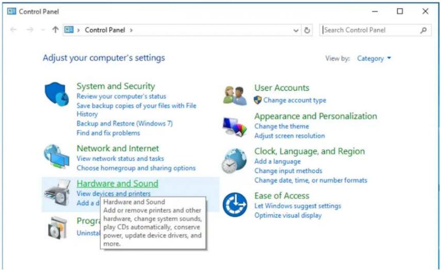Click the Control Panel icon in the address bar
Viewport: 441px width, 270px height.
coord(69,30)
